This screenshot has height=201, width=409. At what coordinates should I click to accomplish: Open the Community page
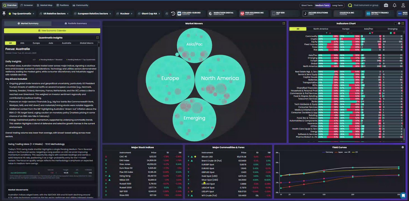click(x=81, y=5)
